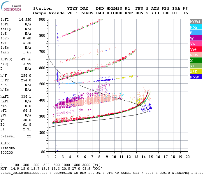Select the NNE cyan legend swatch
The height and width of the screenshot is (175, 204).
196,27
